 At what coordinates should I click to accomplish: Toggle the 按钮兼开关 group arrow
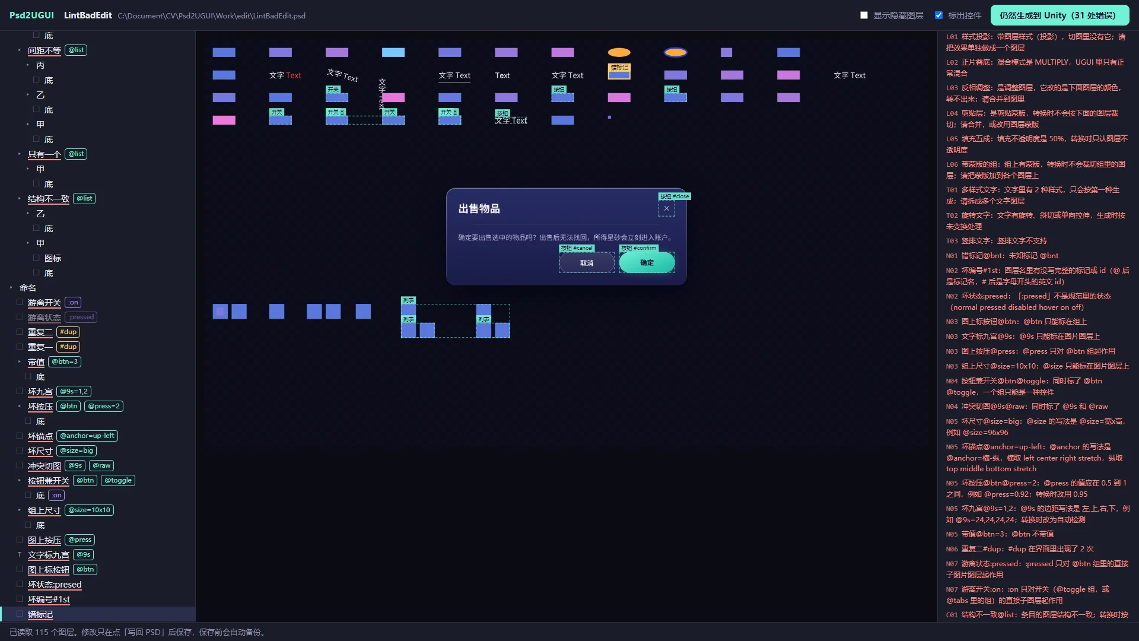(x=20, y=480)
